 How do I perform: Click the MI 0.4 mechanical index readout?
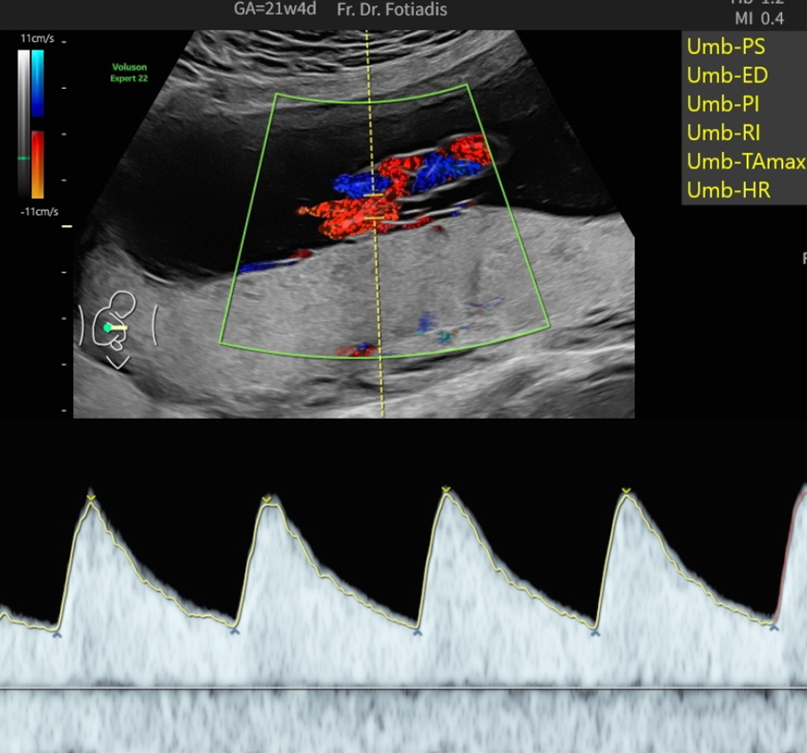[758, 18]
